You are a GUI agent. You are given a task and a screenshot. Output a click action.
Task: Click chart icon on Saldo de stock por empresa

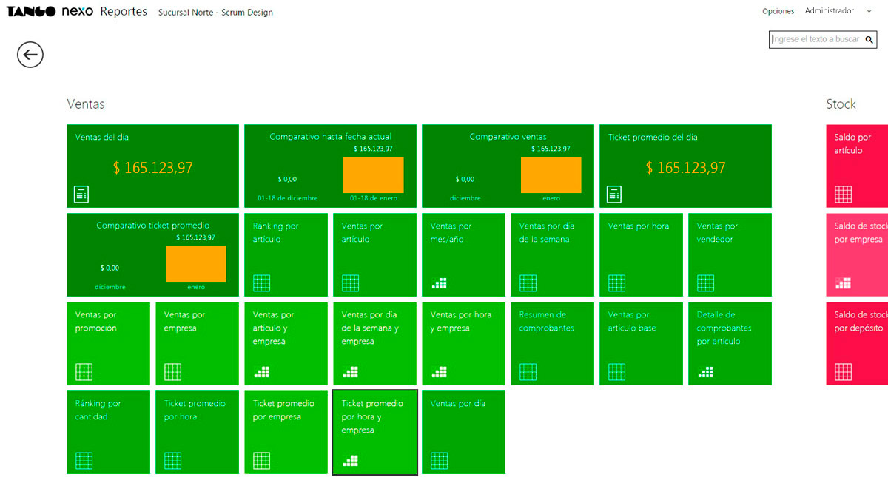pyautogui.click(x=843, y=283)
